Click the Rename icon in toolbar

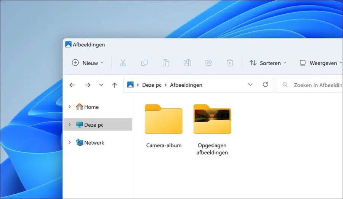[187, 63]
